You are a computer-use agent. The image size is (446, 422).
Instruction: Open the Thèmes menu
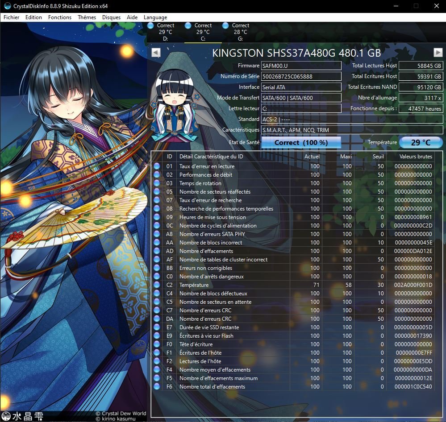coord(87,17)
